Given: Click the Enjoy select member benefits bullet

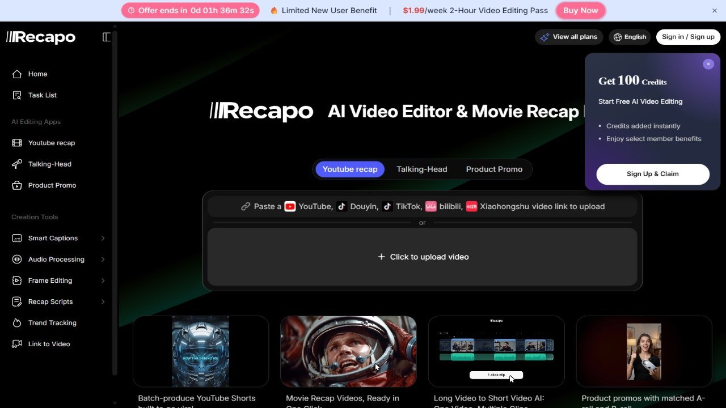Looking at the screenshot, I should (654, 139).
